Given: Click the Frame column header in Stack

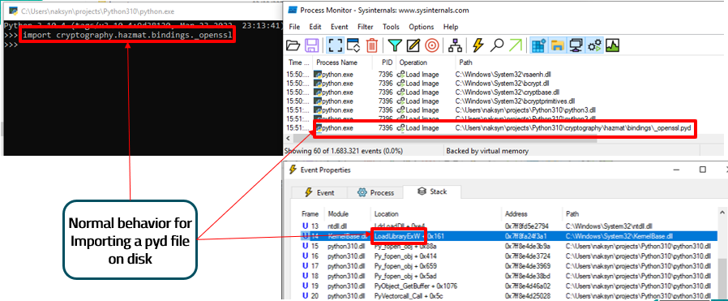Looking at the screenshot, I should point(310,214).
